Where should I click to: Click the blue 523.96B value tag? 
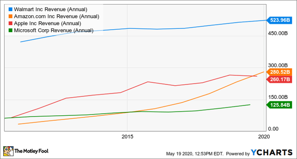coord(279,20)
